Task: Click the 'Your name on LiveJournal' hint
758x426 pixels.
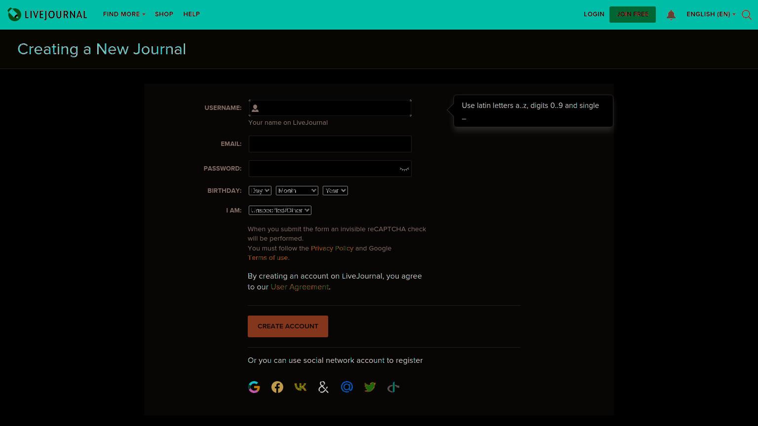Action: coord(288,122)
